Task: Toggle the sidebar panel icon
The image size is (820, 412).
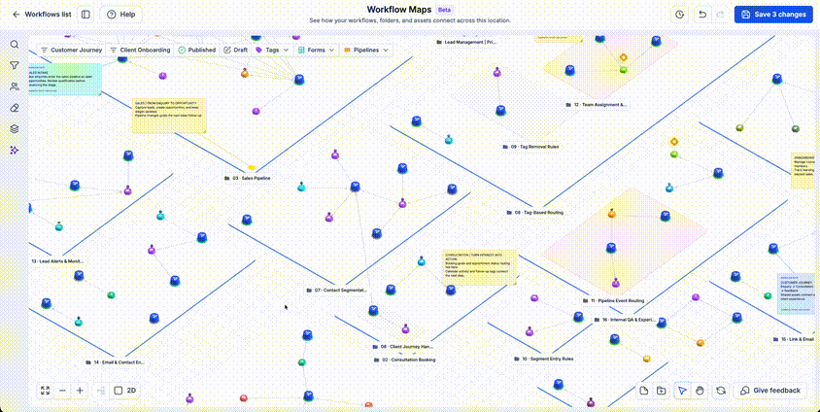Action: tap(85, 15)
